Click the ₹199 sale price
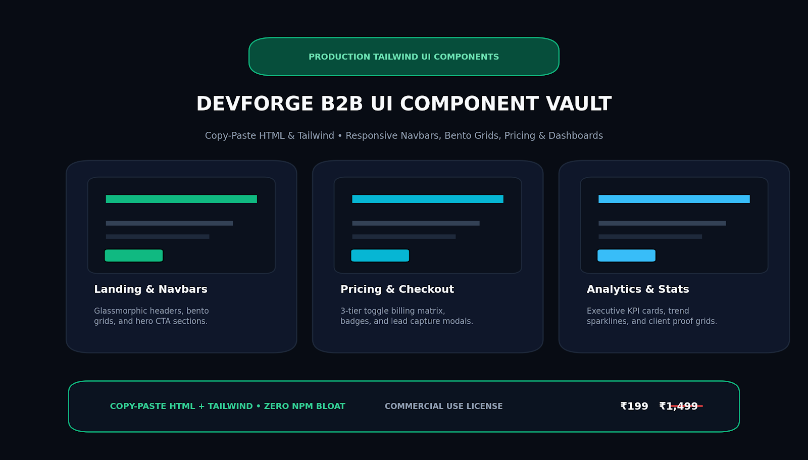Image resolution: width=808 pixels, height=460 pixels. (634, 406)
